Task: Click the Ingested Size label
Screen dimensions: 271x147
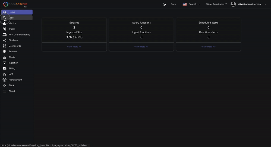Action: click(74, 33)
